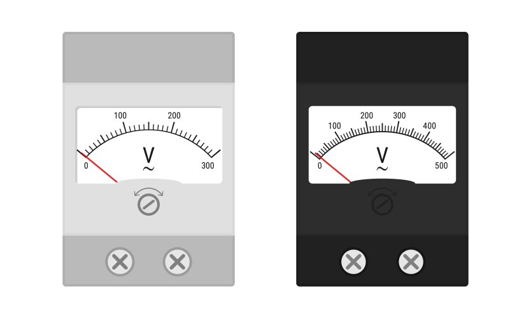Click the V symbol on the gray meter

(x=148, y=155)
